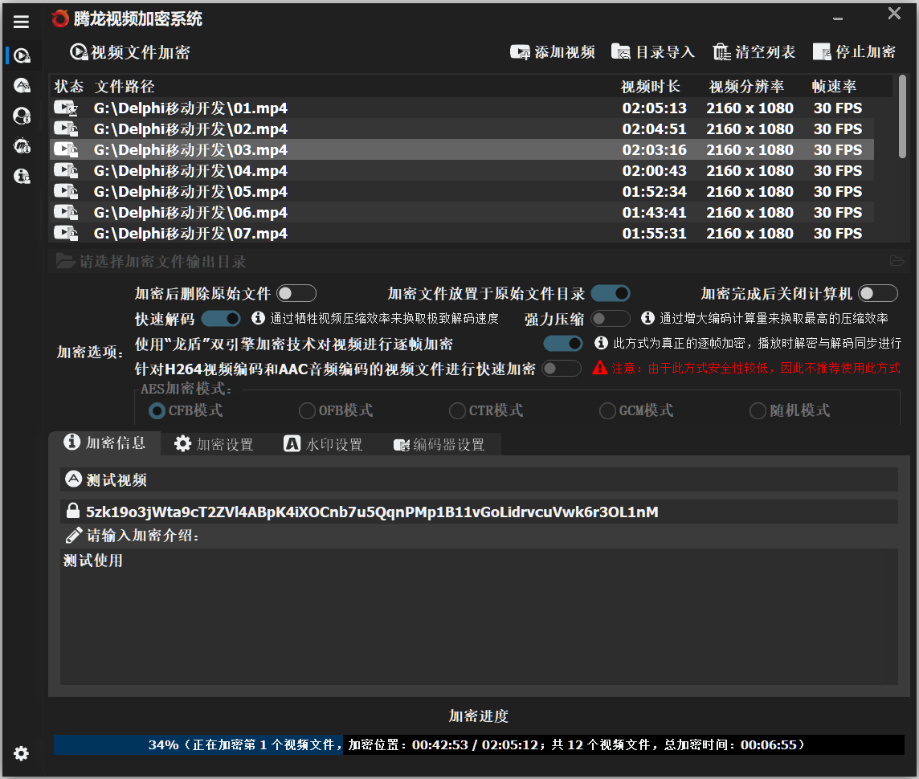Click the 目录导入 import directory button
Image resolution: width=919 pixels, height=779 pixels.
click(x=652, y=52)
